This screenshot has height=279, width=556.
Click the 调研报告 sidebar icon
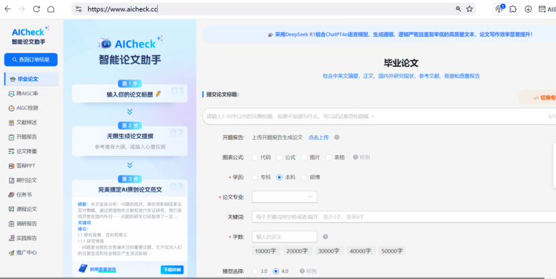[x=11, y=223]
